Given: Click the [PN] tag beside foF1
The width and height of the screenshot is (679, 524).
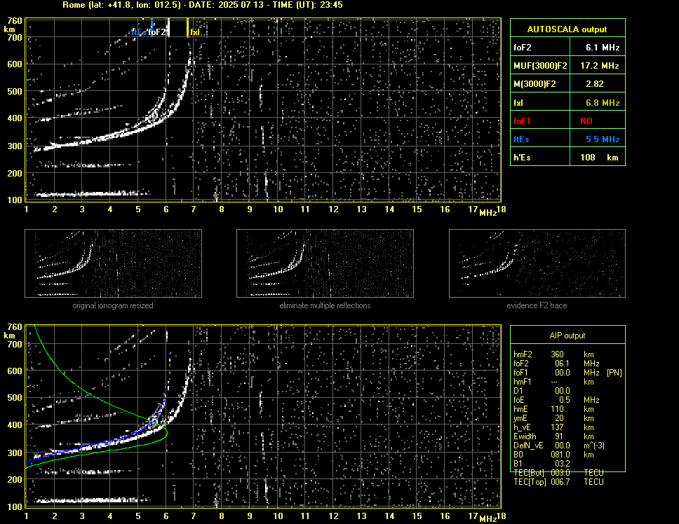Looking at the screenshot, I should pyautogui.click(x=614, y=373).
